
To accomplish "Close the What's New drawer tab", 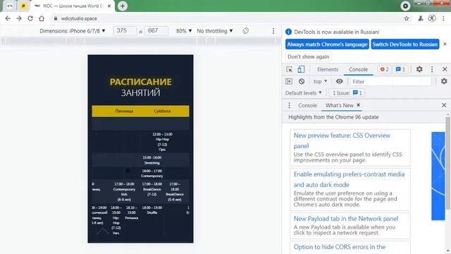I will [359, 105].
